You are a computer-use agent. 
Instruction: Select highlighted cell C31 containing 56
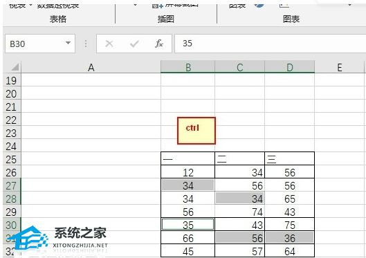pyautogui.click(x=239, y=238)
